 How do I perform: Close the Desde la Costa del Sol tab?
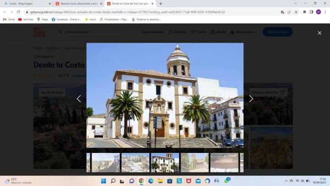[153, 4]
